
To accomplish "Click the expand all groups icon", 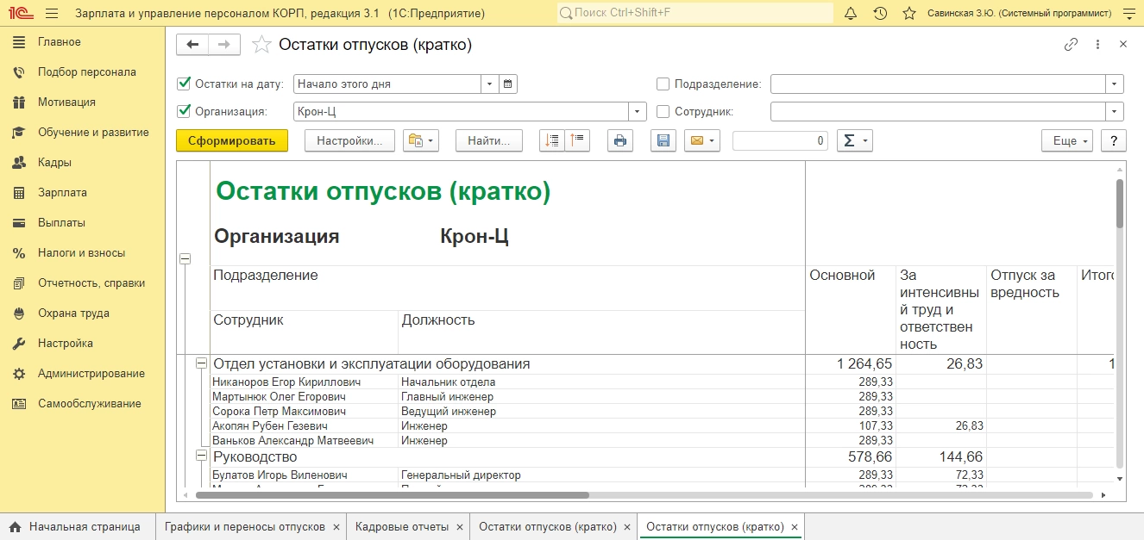I will pos(552,141).
